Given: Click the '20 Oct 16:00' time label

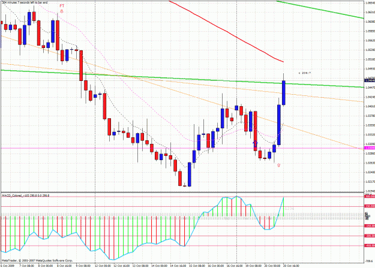Looking at the screenshot, I should click(x=291, y=266).
